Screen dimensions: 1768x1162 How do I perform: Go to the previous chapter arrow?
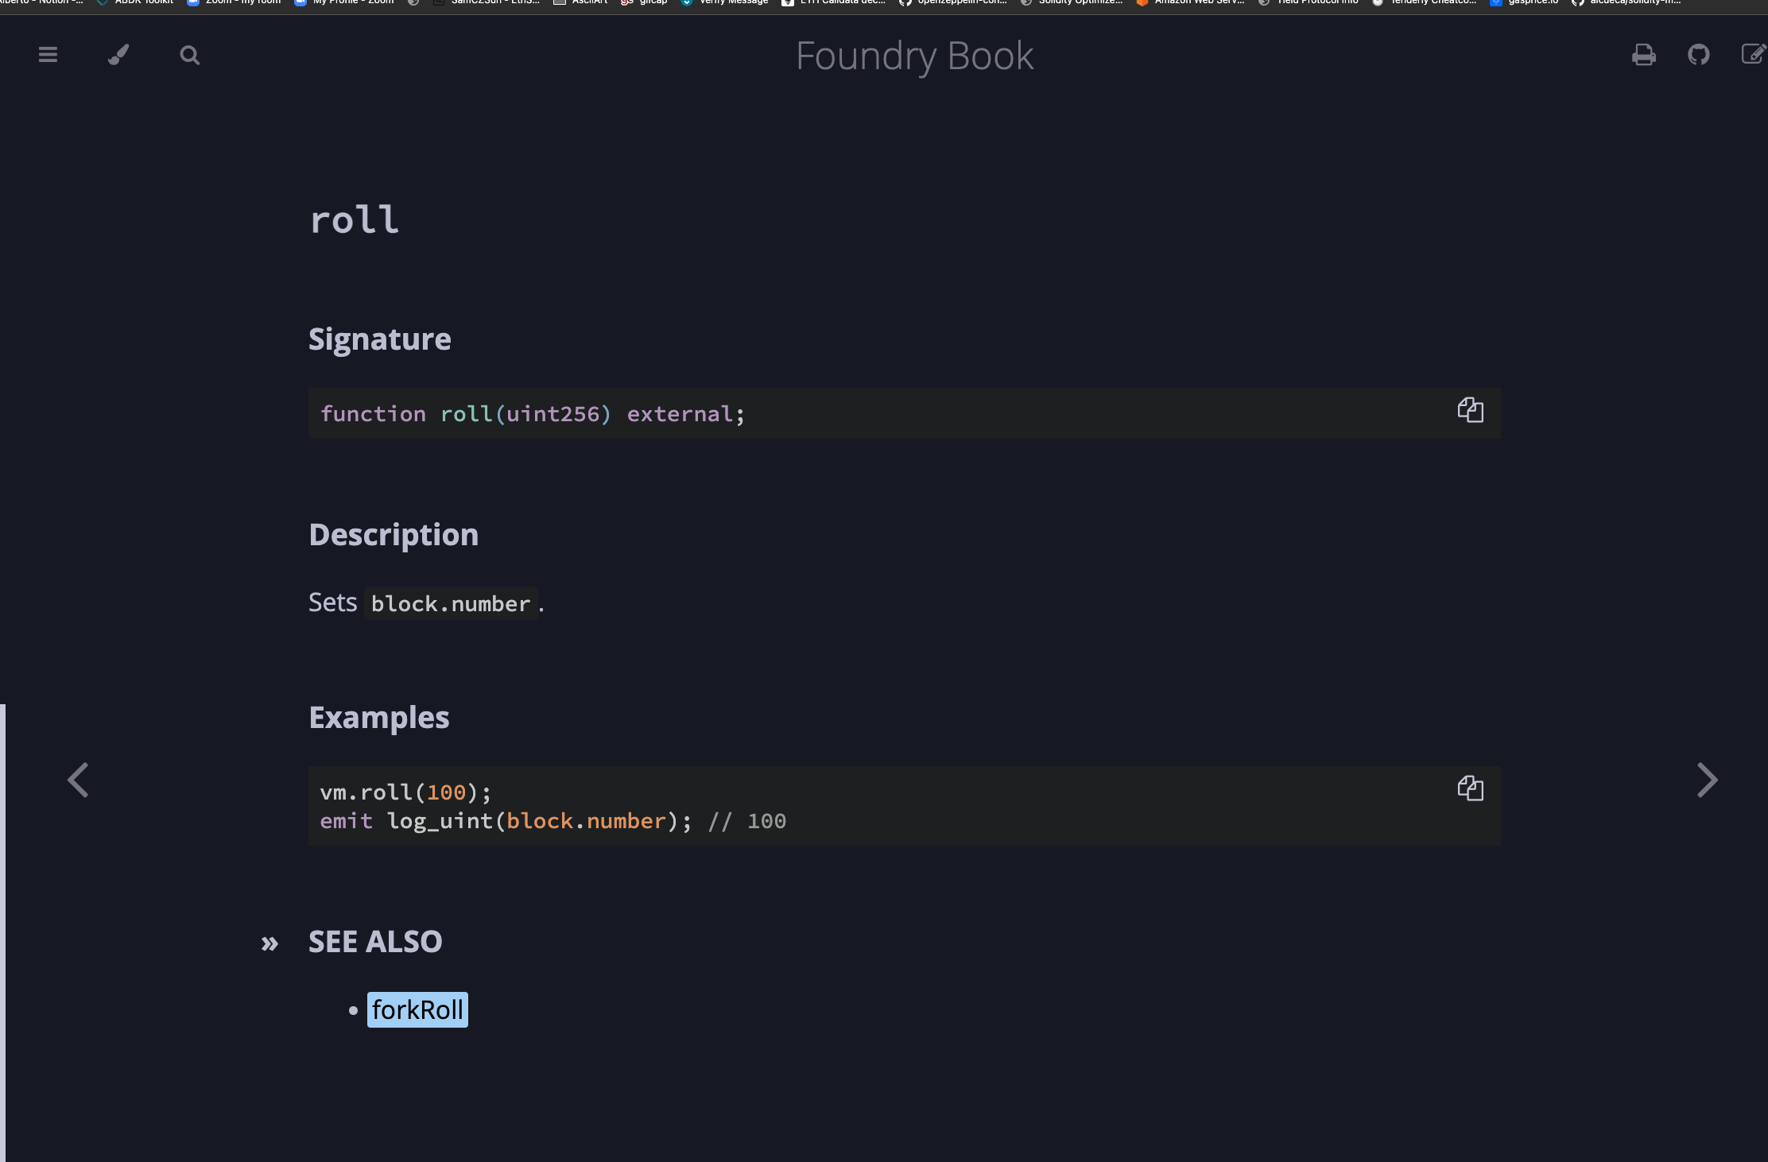(x=78, y=780)
